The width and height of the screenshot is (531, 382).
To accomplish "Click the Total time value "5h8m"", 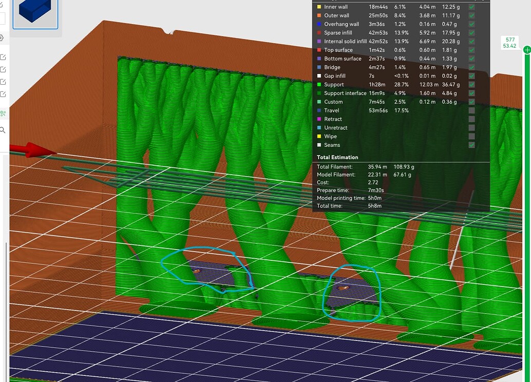I will click(375, 206).
